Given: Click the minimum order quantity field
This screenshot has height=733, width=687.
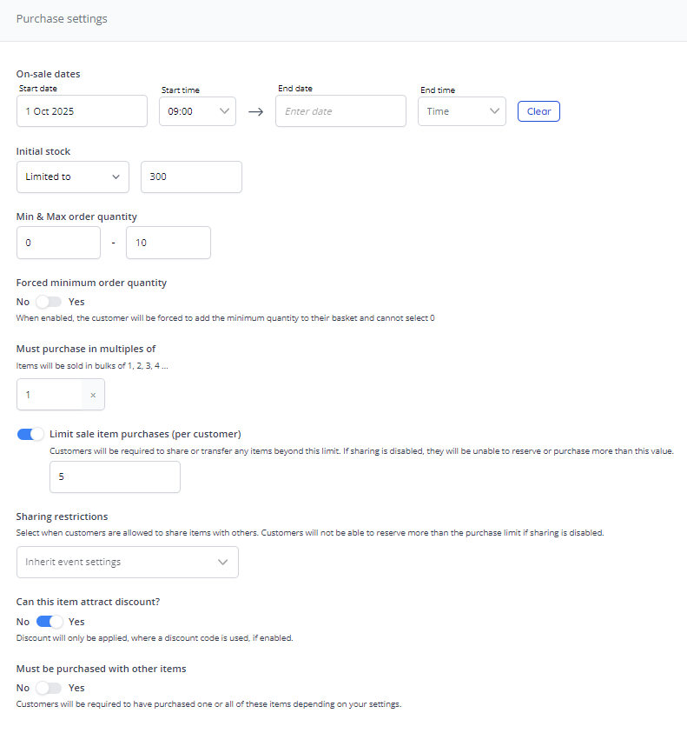Looking at the screenshot, I should [x=58, y=243].
